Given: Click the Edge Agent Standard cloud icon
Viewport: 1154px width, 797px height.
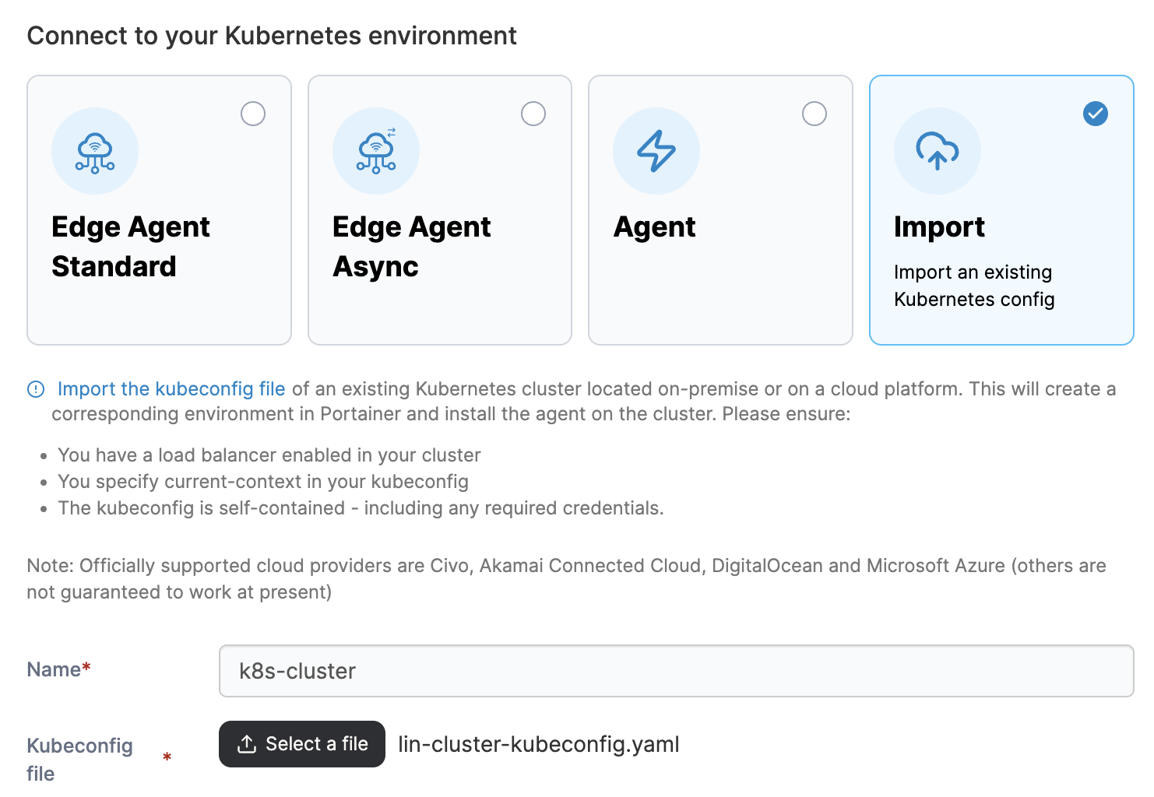Looking at the screenshot, I should coord(95,151).
